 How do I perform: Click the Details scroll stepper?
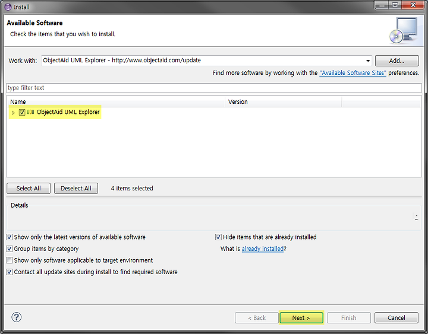pyautogui.click(x=416, y=217)
